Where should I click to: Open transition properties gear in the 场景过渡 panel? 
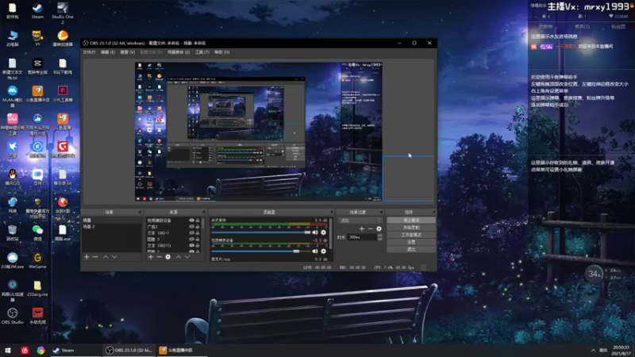click(379, 228)
